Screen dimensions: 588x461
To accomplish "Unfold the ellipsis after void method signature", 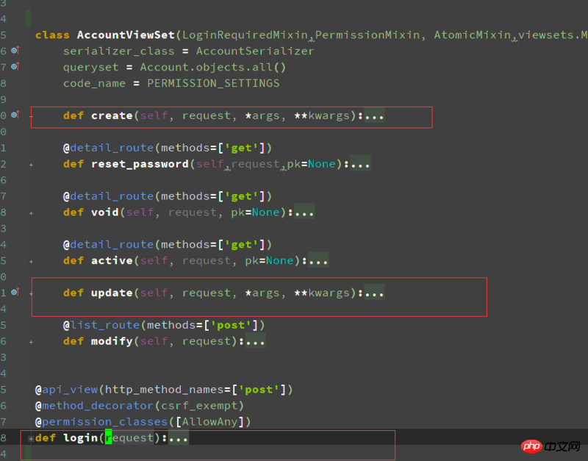I will [304, 212].
